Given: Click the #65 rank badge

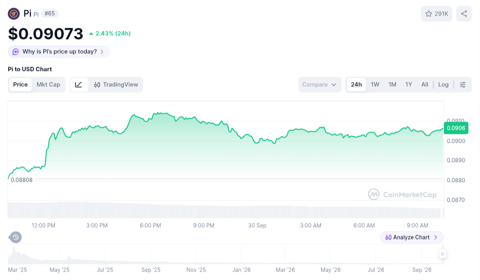Looking at the screenshot, I should (50, 13).
